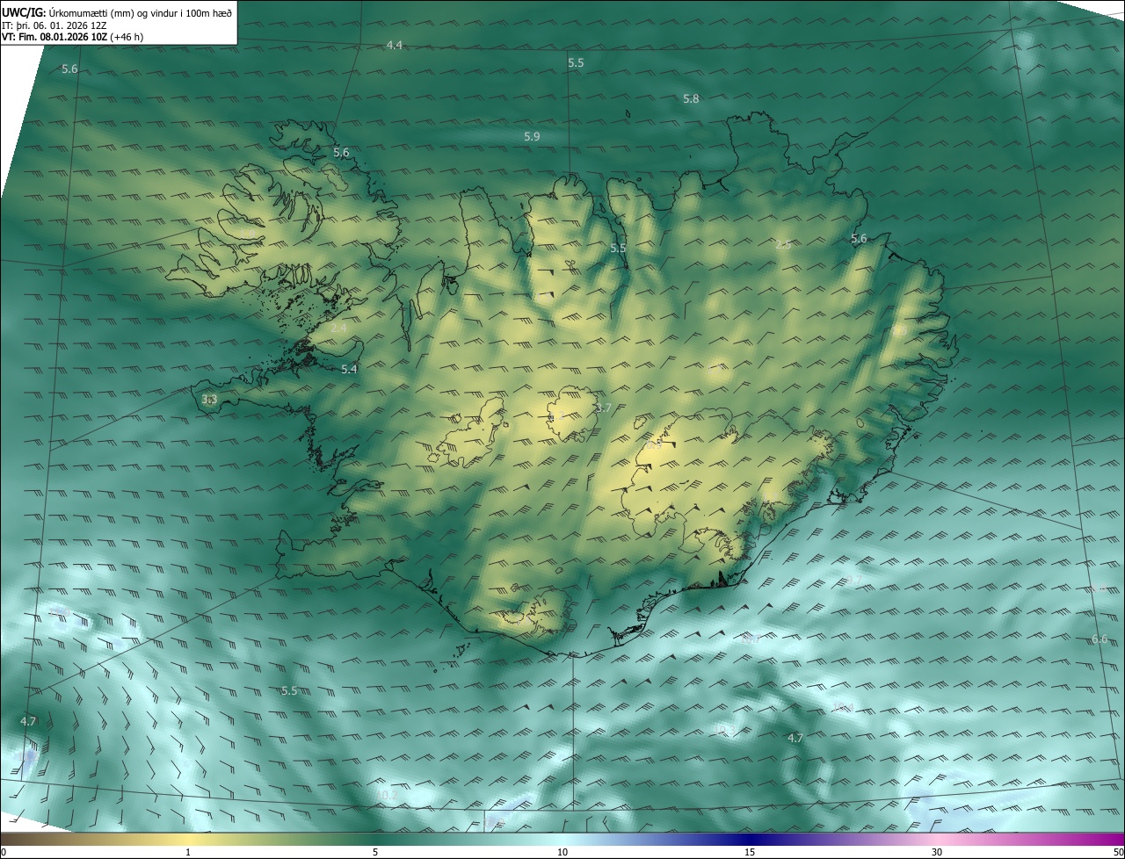Click the 2.6 value label over northeast Iceland
This screenshot has width=1125, height=859.
point(783,245)
